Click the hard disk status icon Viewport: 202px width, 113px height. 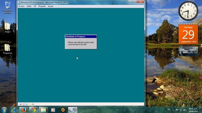coord(20,104)
